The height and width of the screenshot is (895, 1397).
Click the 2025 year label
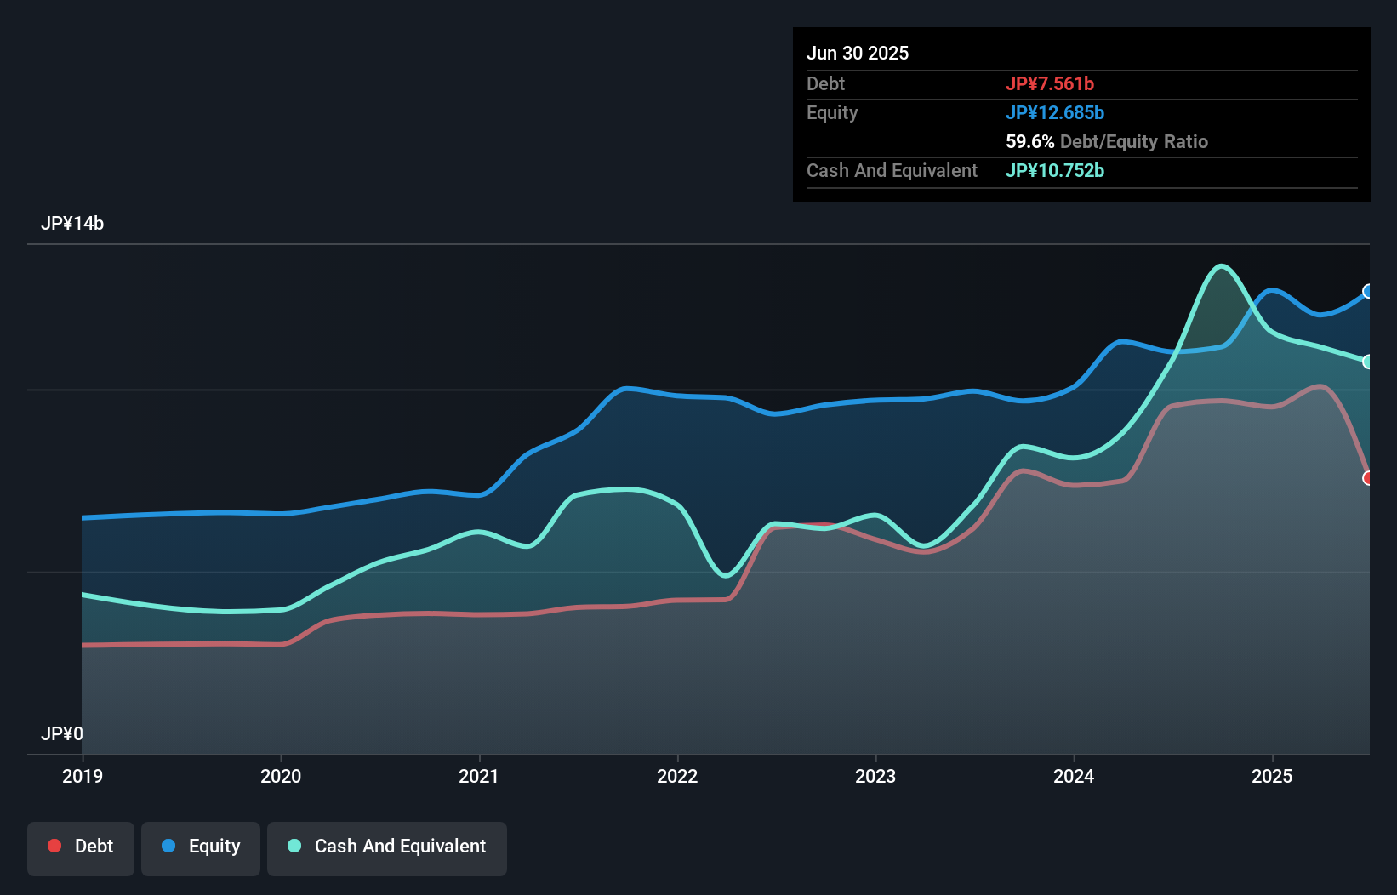pyautogui.click(x=1272, y=776)
